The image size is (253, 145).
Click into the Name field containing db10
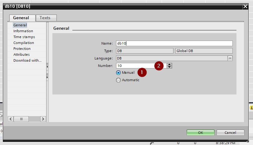click(174, 43)
